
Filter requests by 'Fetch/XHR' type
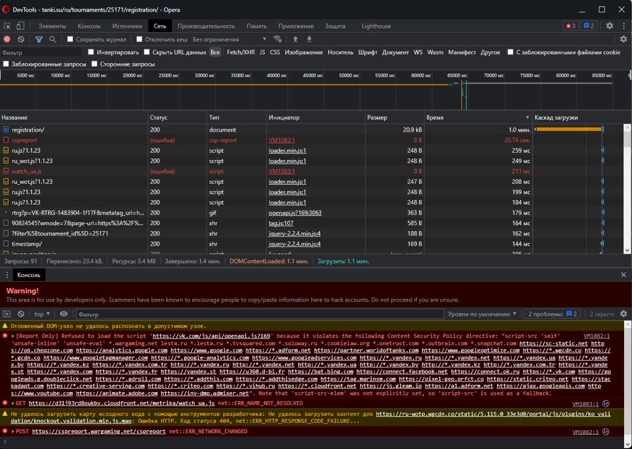point(241,52)
